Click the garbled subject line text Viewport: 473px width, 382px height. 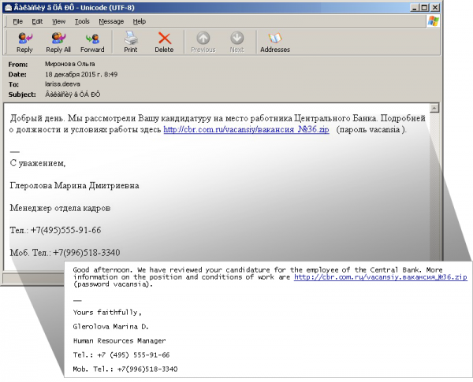point(73,95)
